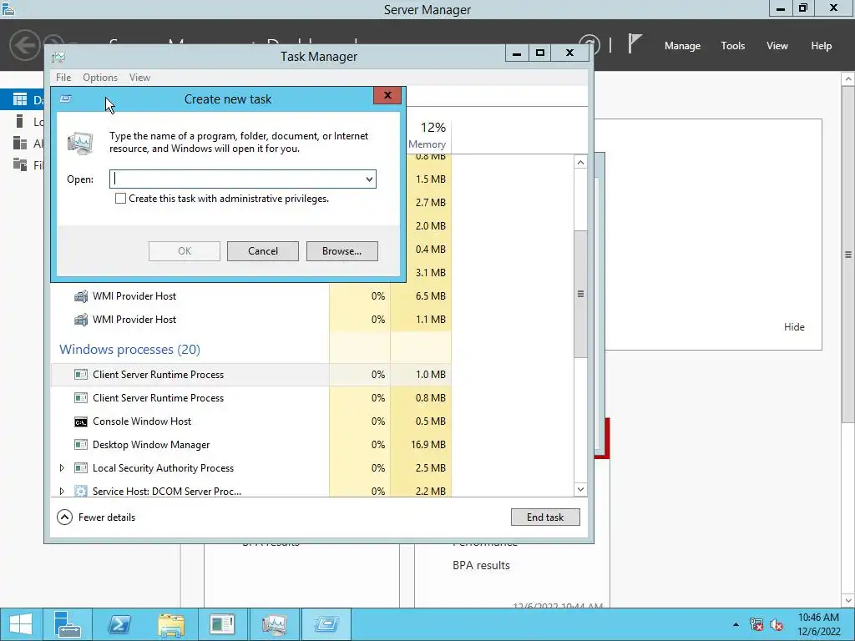855x641 pixels.
Task: Open the Dashboard sidebar icon in Server Manager
Action: [x=20, y=99]
